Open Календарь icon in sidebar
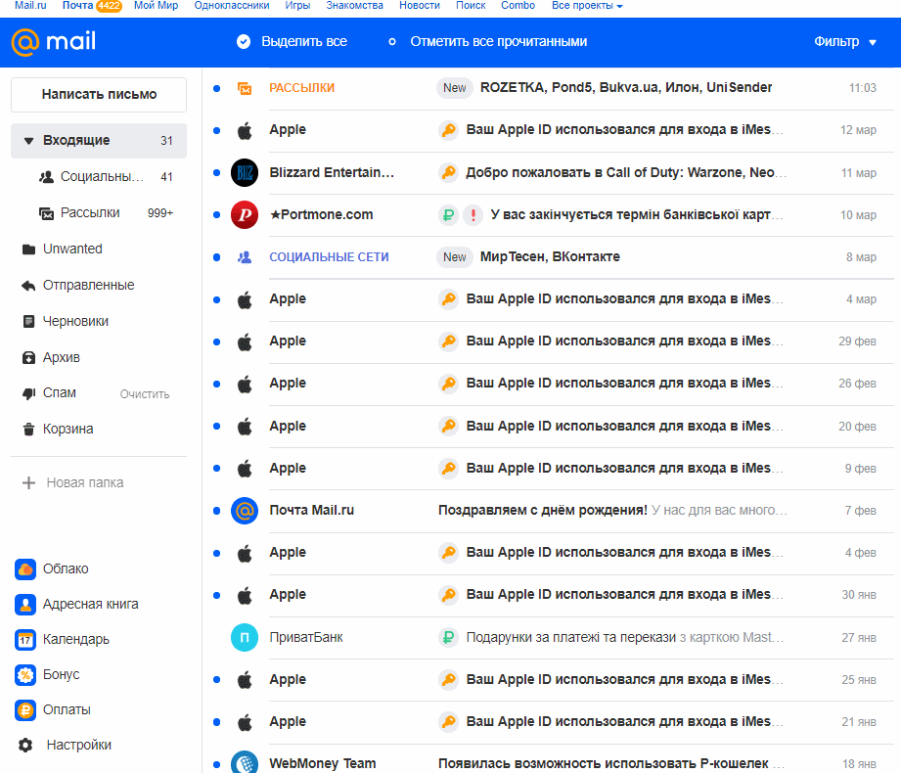The width and height of the screenshot is (901, 773). (x=25, y=640)
